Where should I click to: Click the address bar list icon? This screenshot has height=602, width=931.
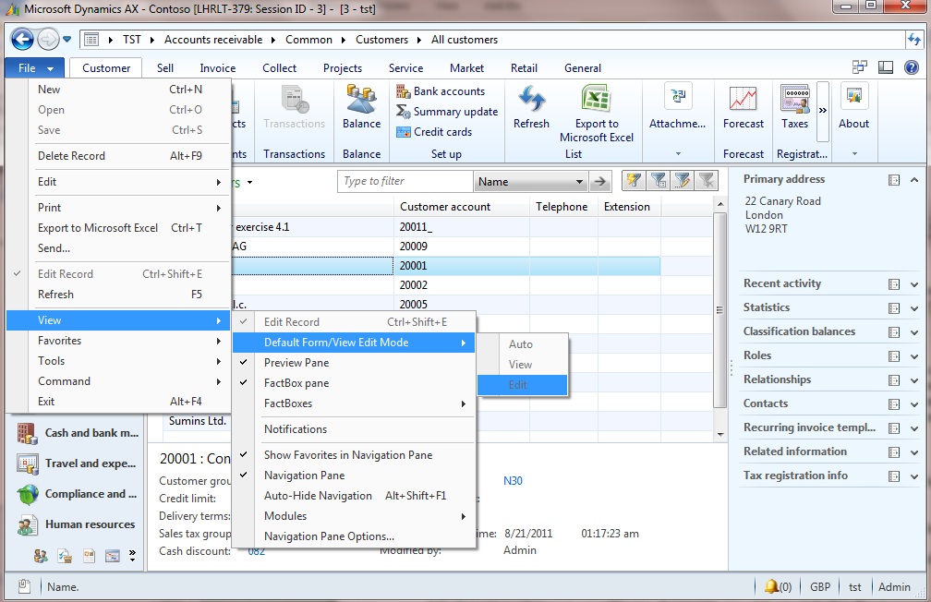coord(91,40)
